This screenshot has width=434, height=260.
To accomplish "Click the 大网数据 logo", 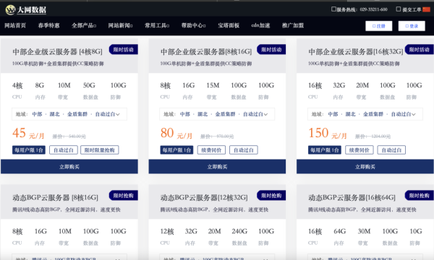I will pos(26,10).
